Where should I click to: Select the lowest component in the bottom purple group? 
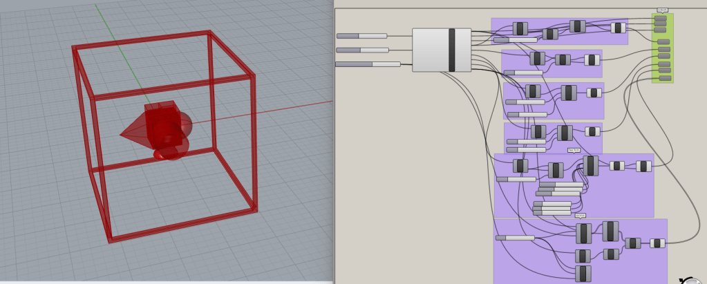[583, 274]
